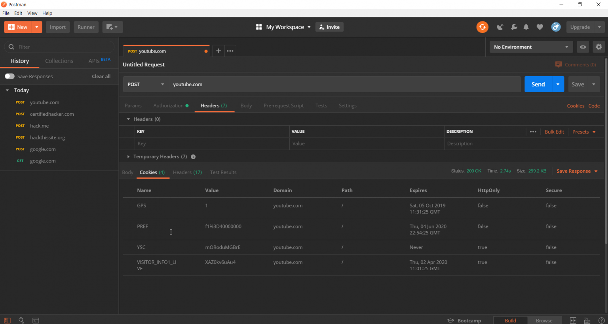
Task: Enable the environment preview eye toggle
Action: click(x=583, y=47)
